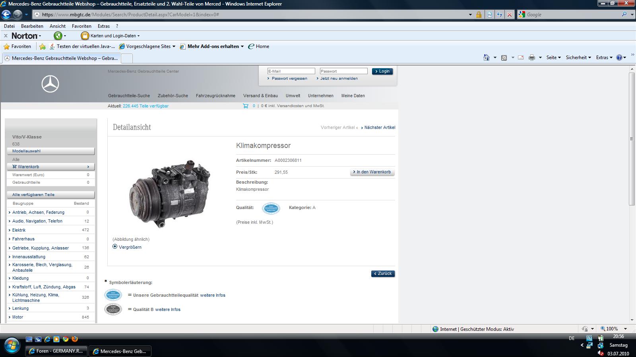Image resolution: width=636 pixels, height=357 pixels.
Task: Click the E-Mail login field
Action: (x=291, y=71)
